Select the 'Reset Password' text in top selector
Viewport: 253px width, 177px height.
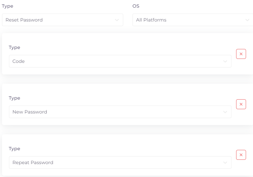pos(24,20)
